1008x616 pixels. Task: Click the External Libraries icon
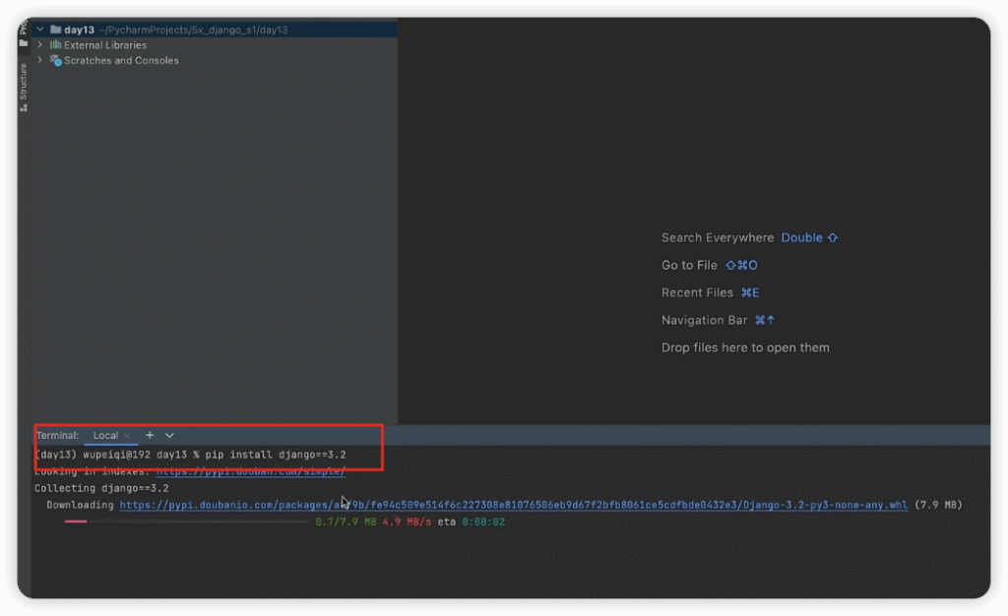coord(55,45)
